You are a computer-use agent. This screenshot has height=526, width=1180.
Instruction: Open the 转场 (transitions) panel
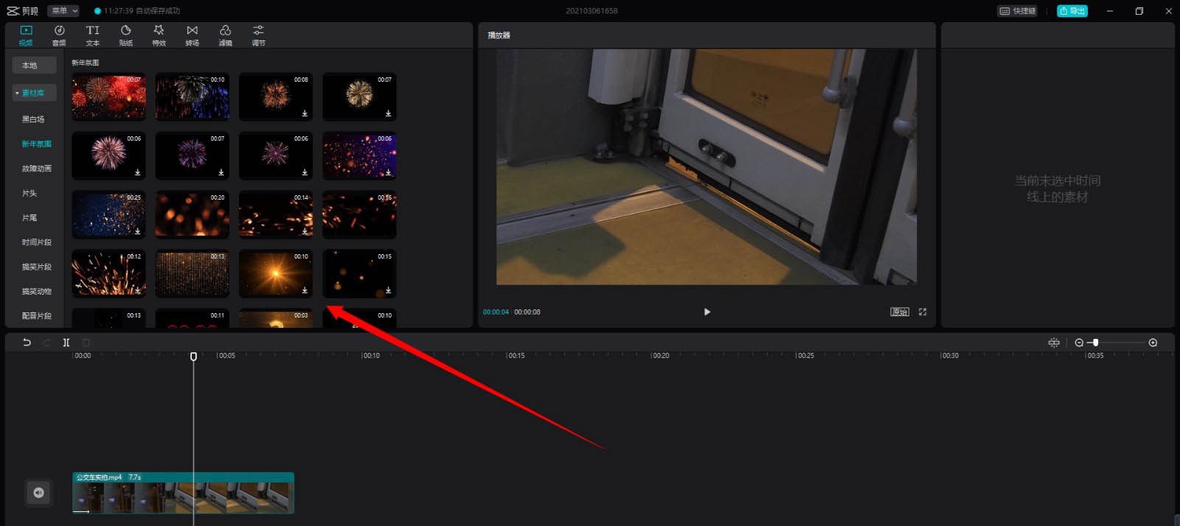192,35
